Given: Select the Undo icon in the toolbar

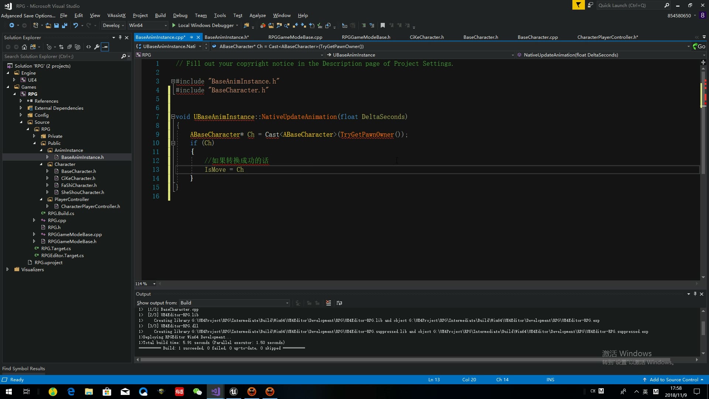Looking at the screenshot, I should [x=76, y=25].
